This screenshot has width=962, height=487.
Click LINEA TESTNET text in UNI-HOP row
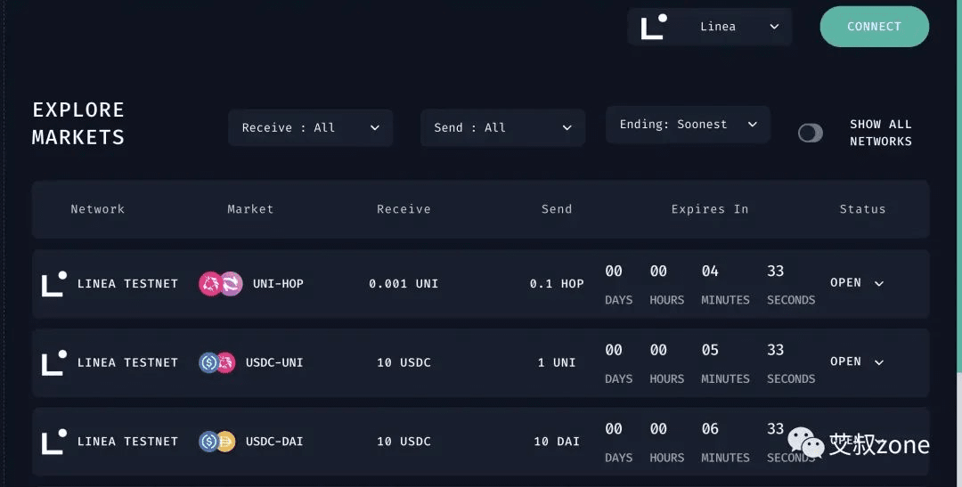point(127,283)
